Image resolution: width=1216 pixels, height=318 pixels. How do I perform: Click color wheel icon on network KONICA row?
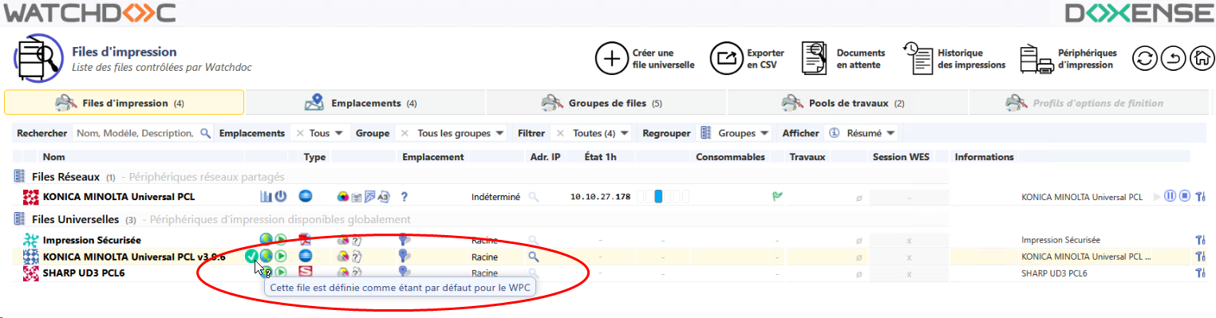344,197
